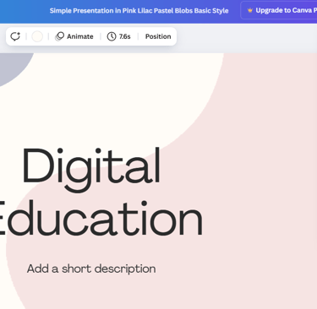Open the cream background color swatch

(x=37, y=36)
